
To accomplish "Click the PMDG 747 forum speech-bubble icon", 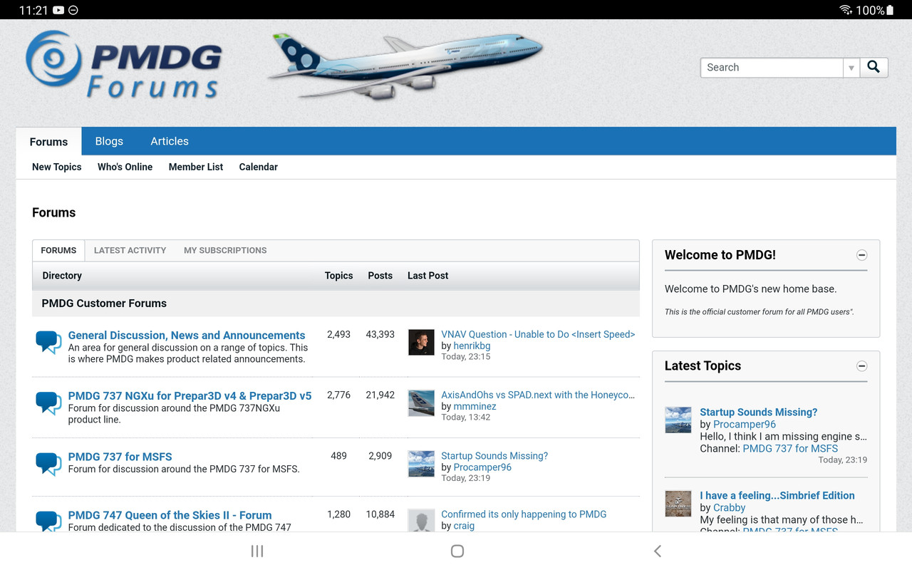I will click(x=48, y=521).
